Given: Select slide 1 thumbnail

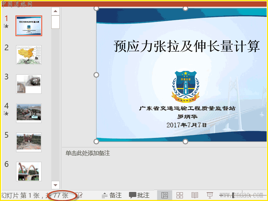Looking at the screenshot, I should (29, 26).
